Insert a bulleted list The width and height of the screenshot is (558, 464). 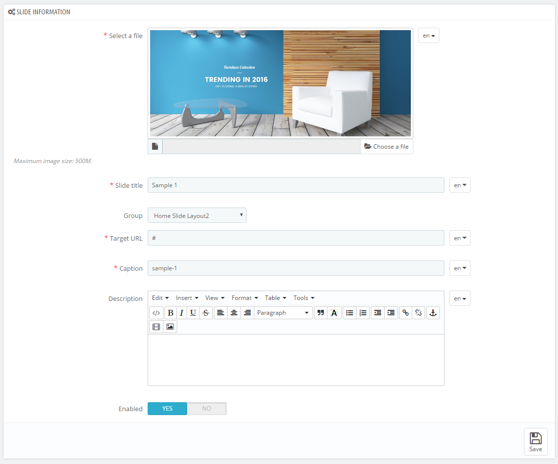[x=350, y=313]
